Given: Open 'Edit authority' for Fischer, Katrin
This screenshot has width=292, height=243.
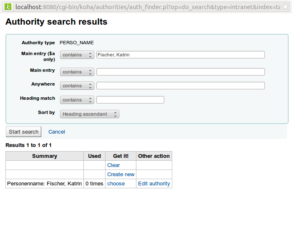Looking at the screenshot, I should tap(154, 184).
